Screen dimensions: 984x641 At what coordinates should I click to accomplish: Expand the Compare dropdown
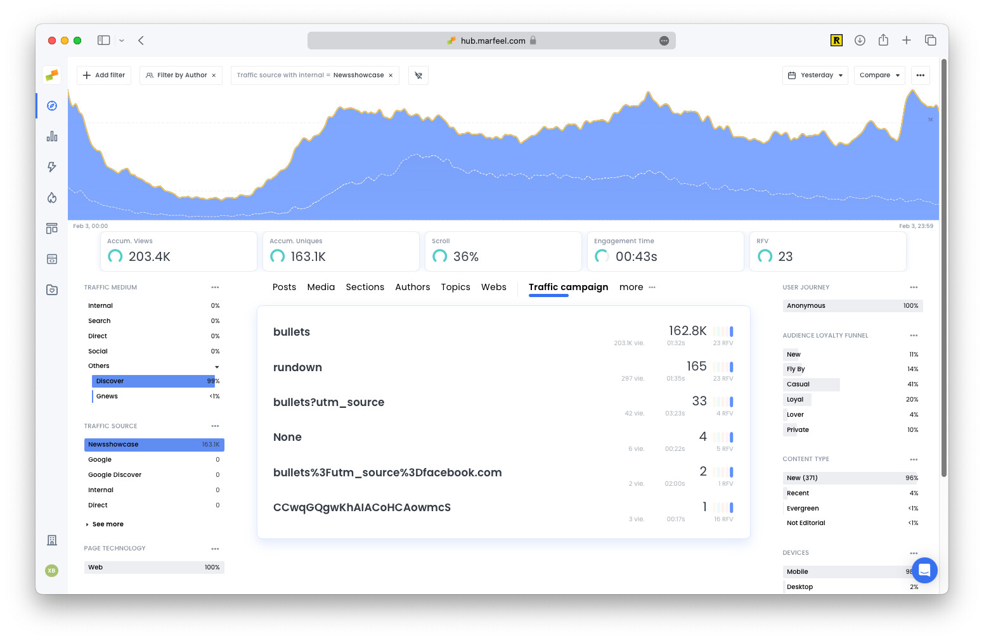click(879, 75)
